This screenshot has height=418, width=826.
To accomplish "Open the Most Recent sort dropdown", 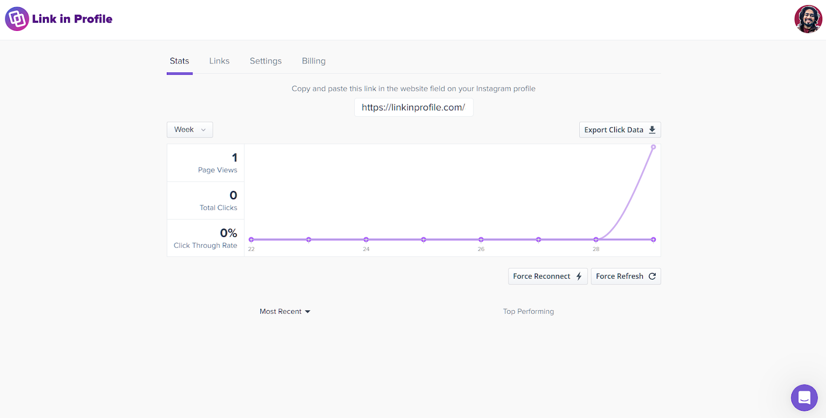I will pos(285,312).
